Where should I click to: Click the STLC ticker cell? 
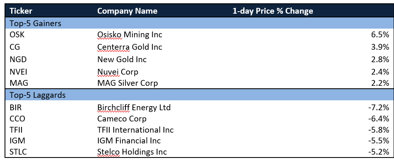17,152
